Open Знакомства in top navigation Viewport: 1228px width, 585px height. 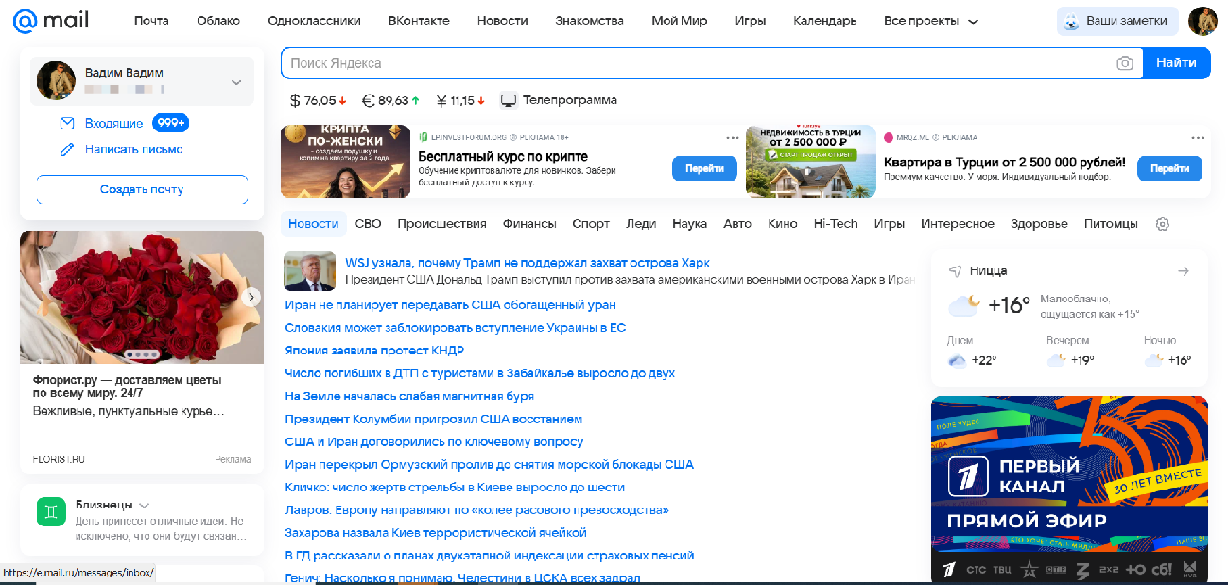590,21
